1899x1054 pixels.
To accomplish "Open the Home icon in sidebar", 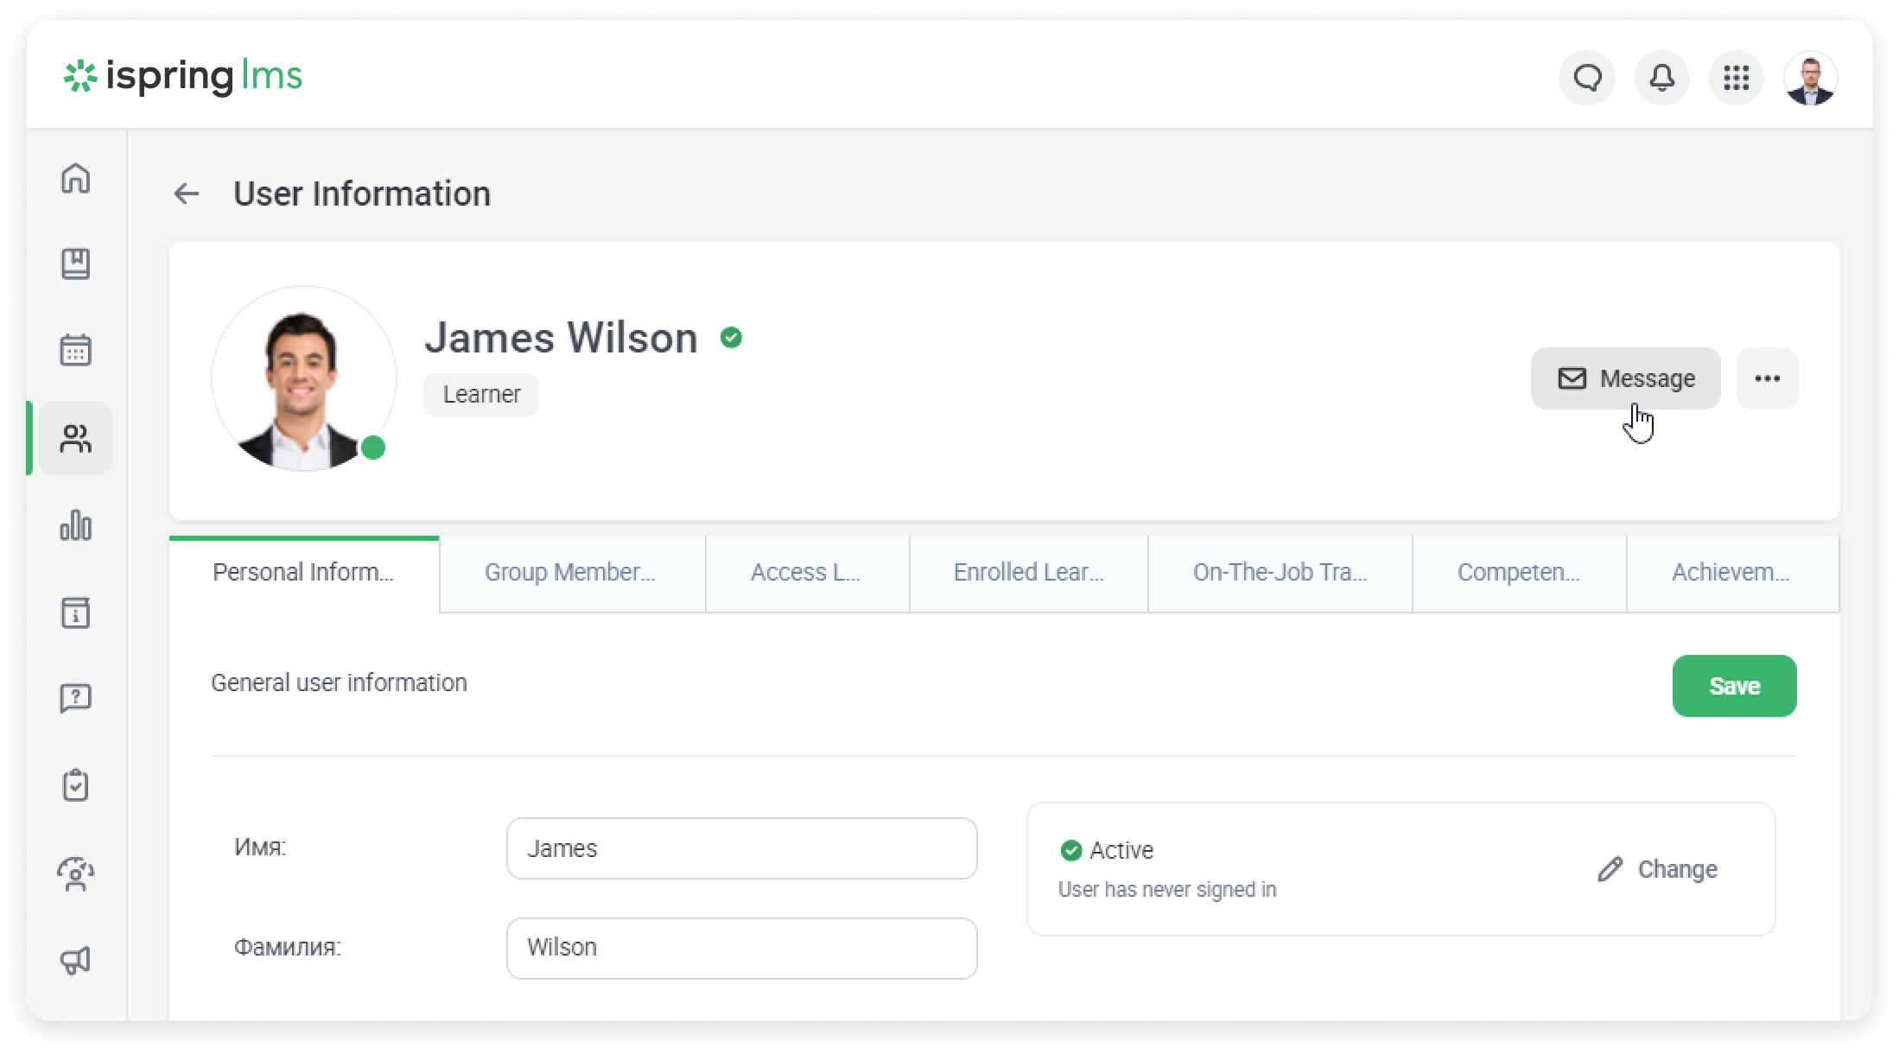I will pyautogui.click(x=76, y=179).
